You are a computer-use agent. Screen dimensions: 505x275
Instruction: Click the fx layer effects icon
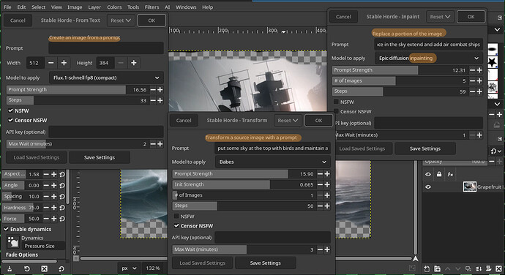click(x=450, y=174)
